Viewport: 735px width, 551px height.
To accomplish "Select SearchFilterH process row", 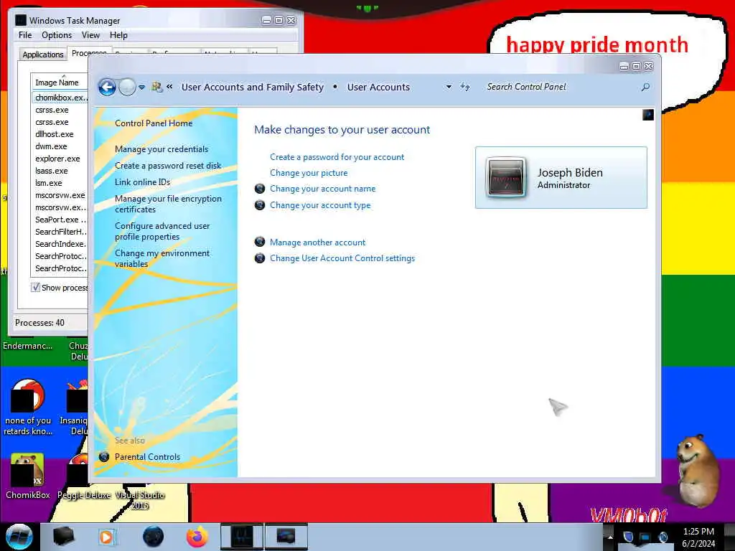I will pyautogui.click(x=60, y=232).
